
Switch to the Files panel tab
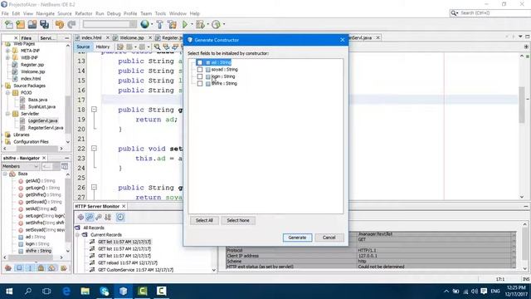tap(26, 38)
